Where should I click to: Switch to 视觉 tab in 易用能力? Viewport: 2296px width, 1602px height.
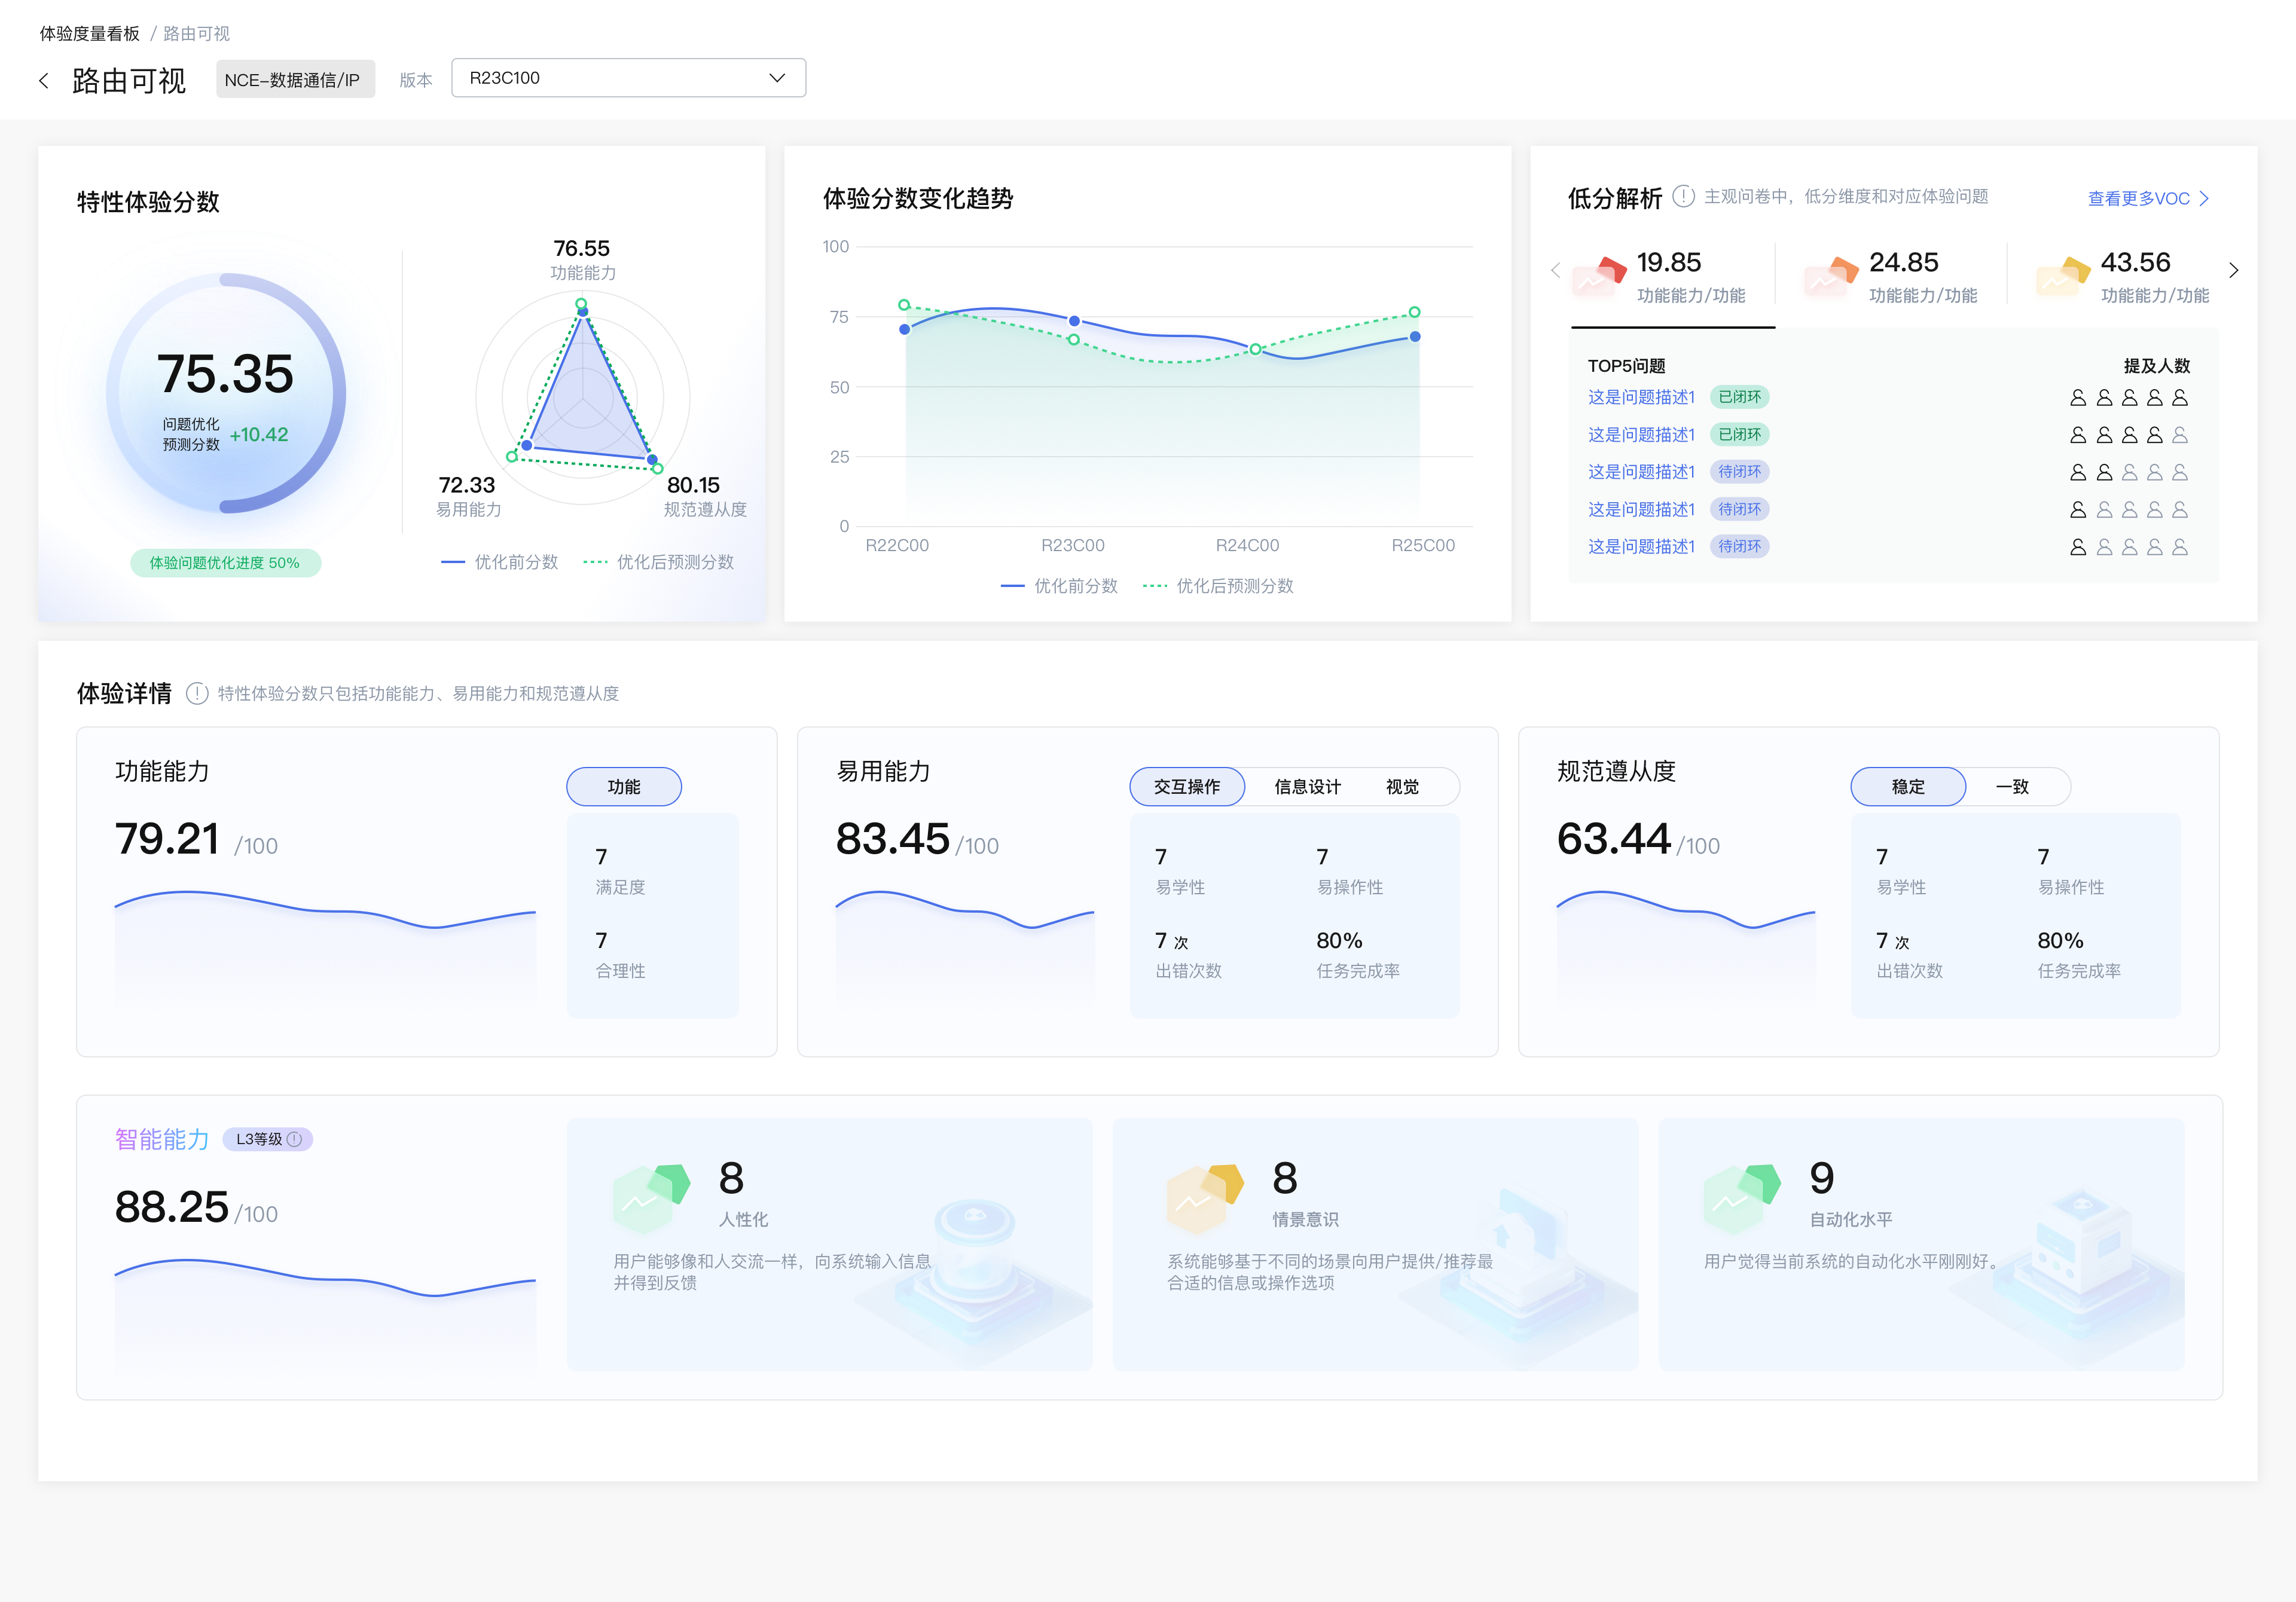pyautogui.click(x=1402, y=786)
